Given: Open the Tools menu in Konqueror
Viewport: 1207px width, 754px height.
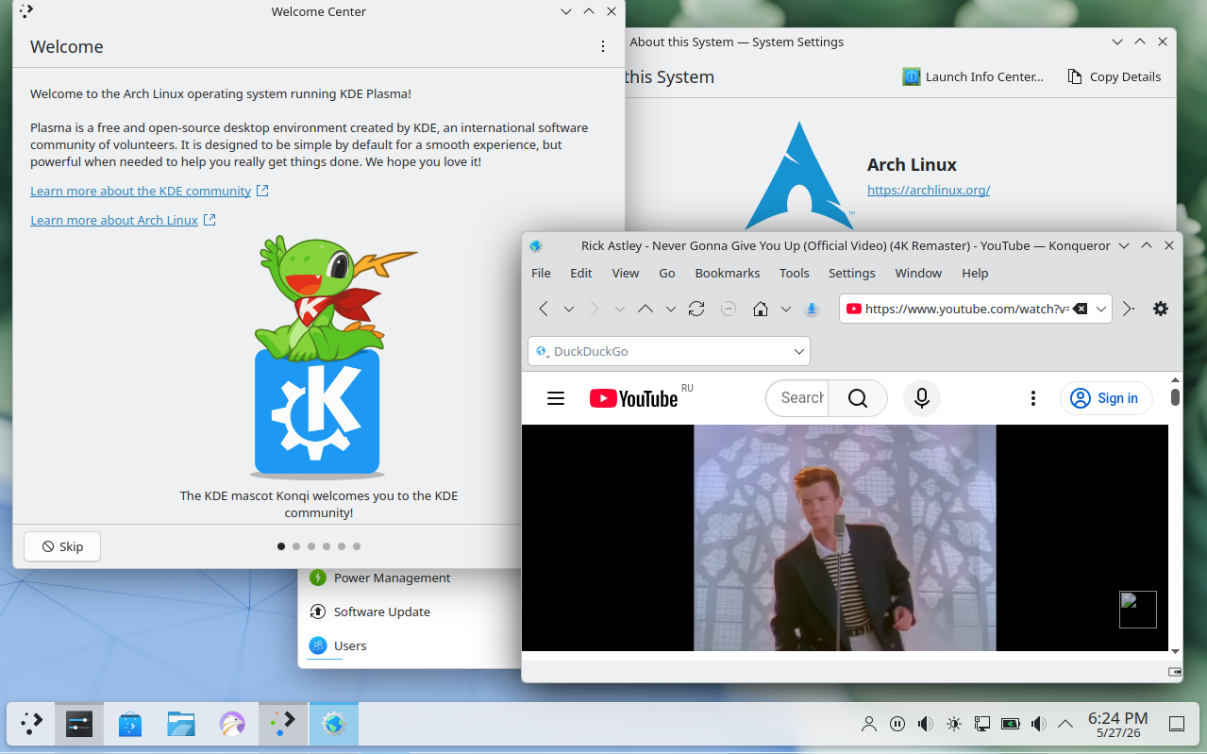Looking at the screenshot, I should [x=795, y=273].
